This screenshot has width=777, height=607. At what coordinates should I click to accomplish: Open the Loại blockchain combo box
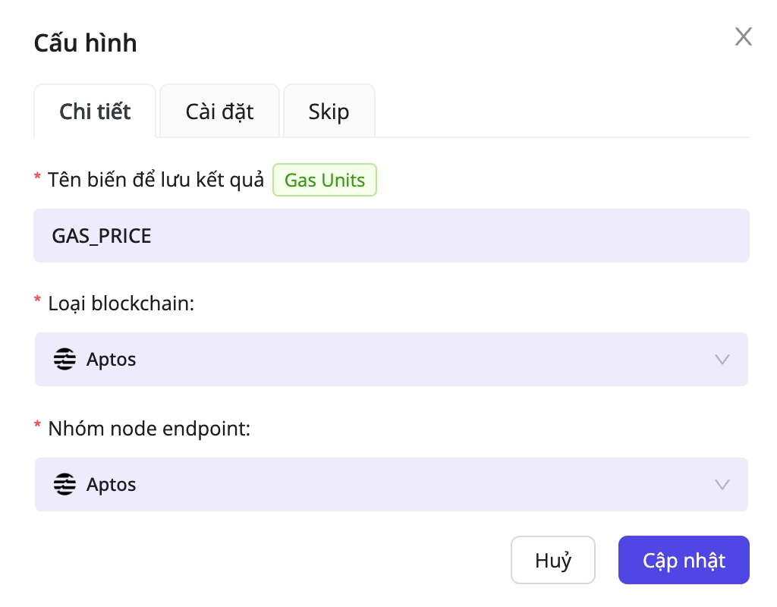[x=391, y=359]
